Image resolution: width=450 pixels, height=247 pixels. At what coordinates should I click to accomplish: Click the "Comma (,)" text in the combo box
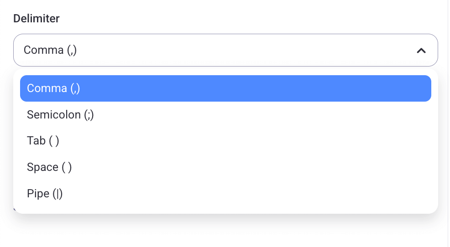(50, 50)
